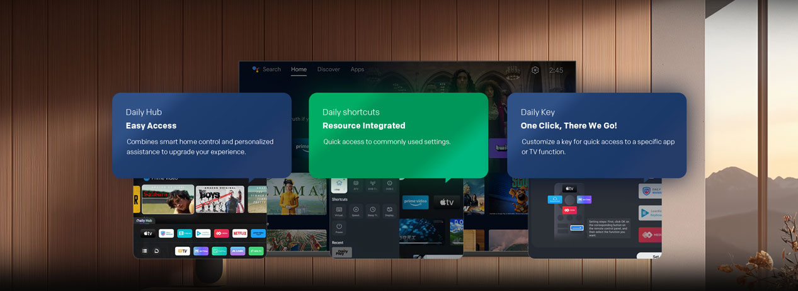Open the Apps tab
The image size is (798, 291).
click(357, 69)
